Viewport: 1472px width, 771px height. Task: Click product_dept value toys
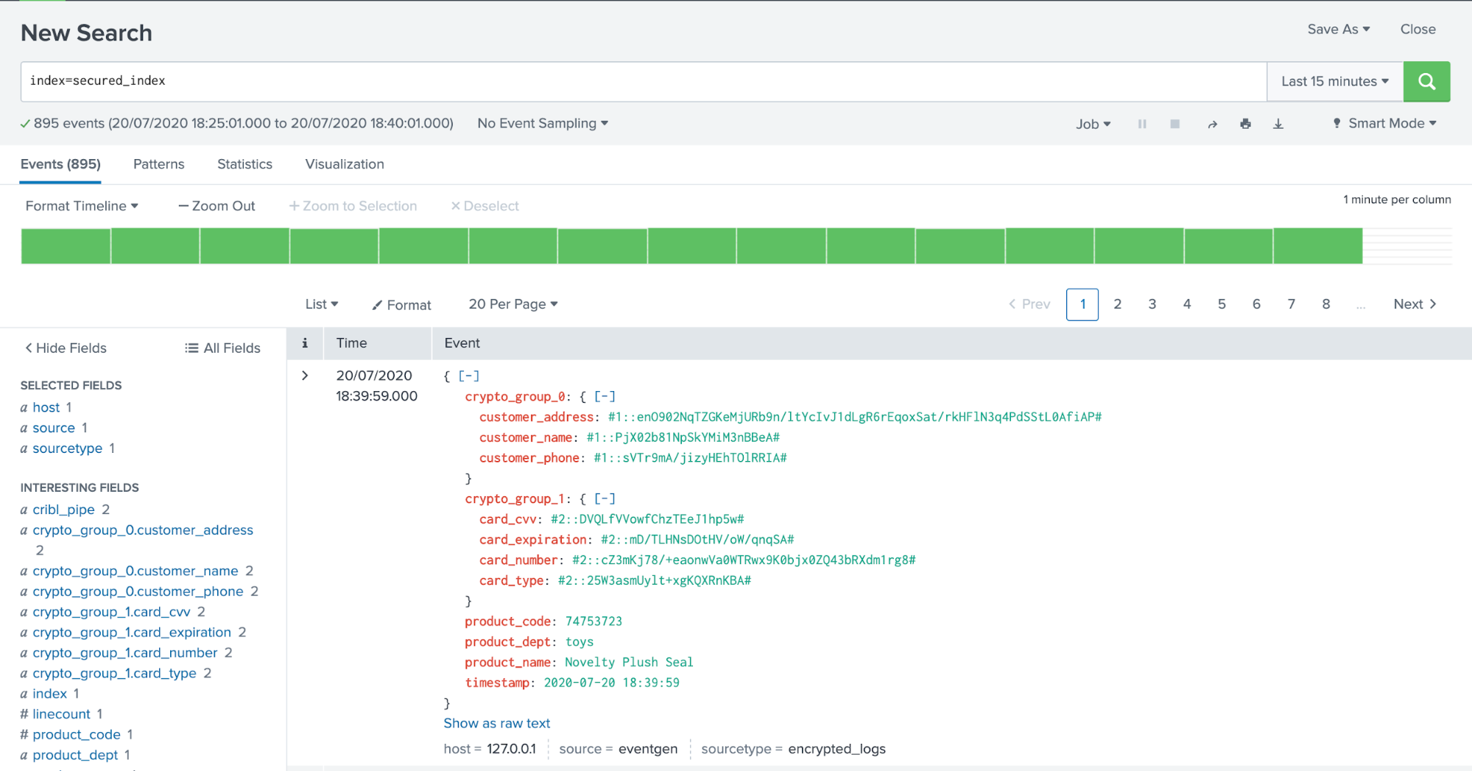point(580,642)
